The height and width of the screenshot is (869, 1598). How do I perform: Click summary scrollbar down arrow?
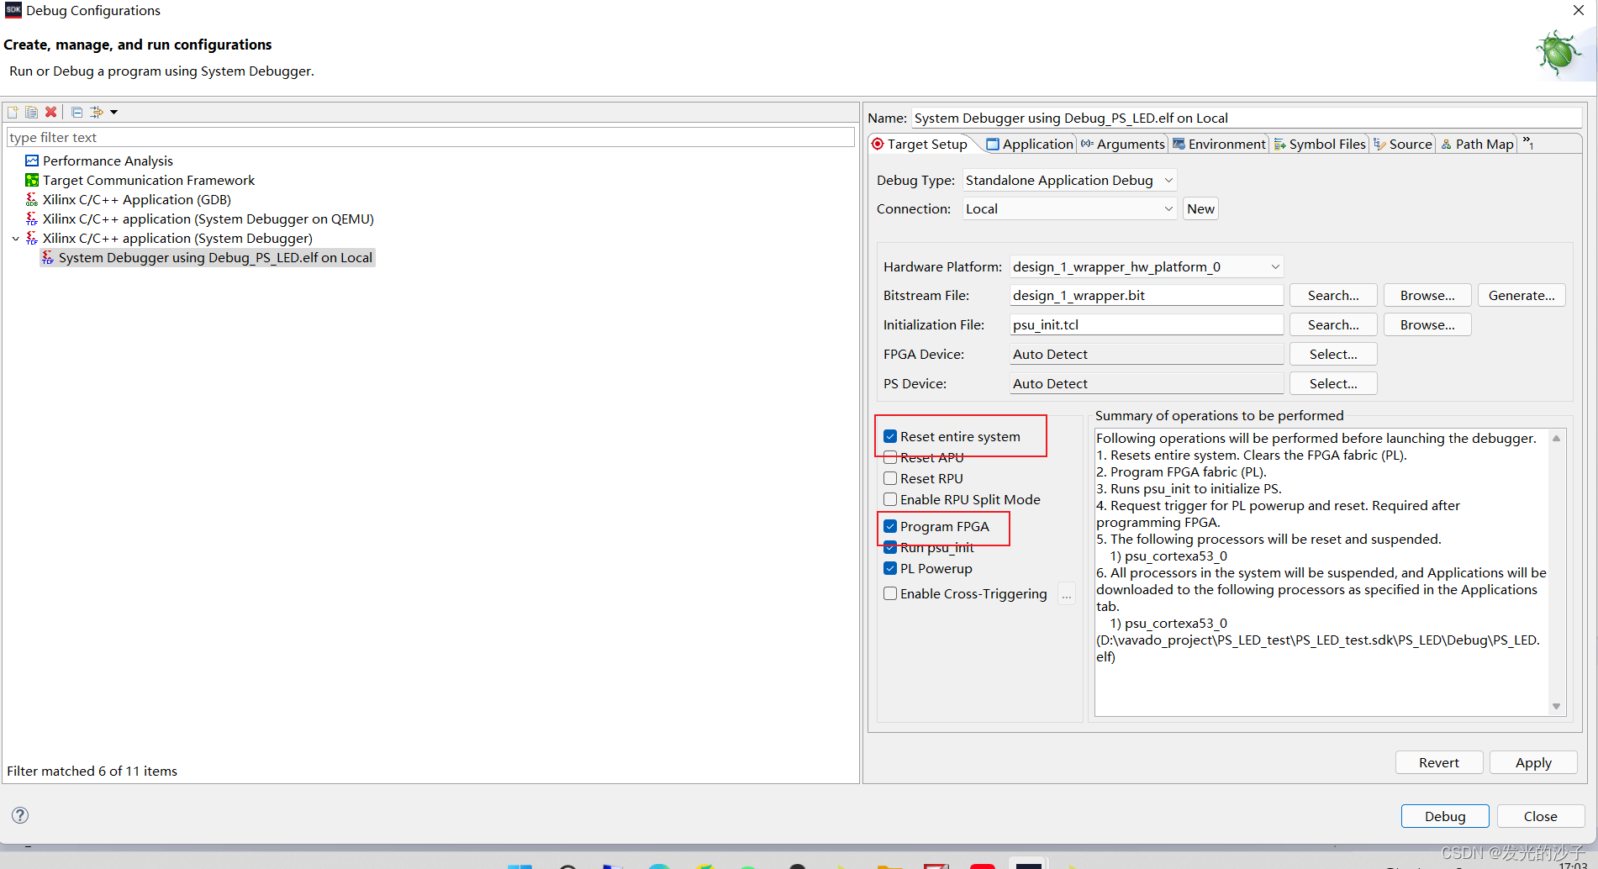1556,706
